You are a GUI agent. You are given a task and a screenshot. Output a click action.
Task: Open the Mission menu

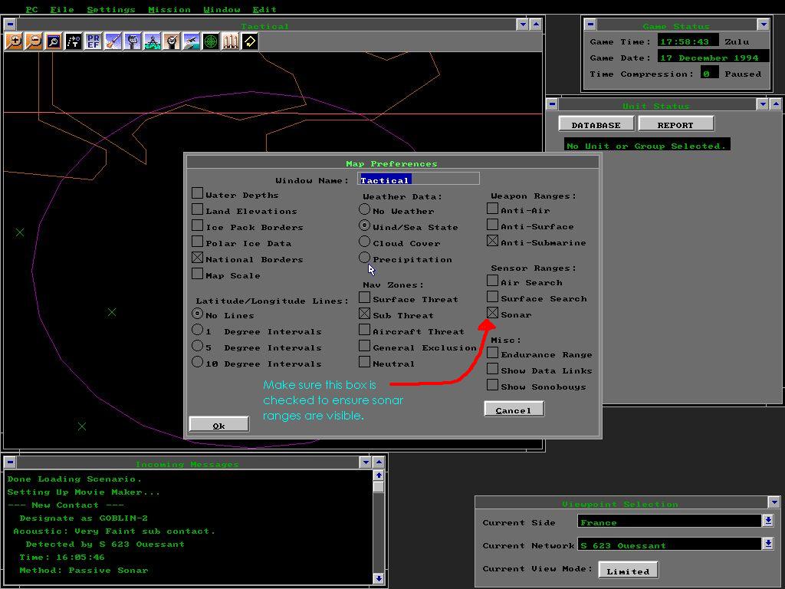coord(169,9)
